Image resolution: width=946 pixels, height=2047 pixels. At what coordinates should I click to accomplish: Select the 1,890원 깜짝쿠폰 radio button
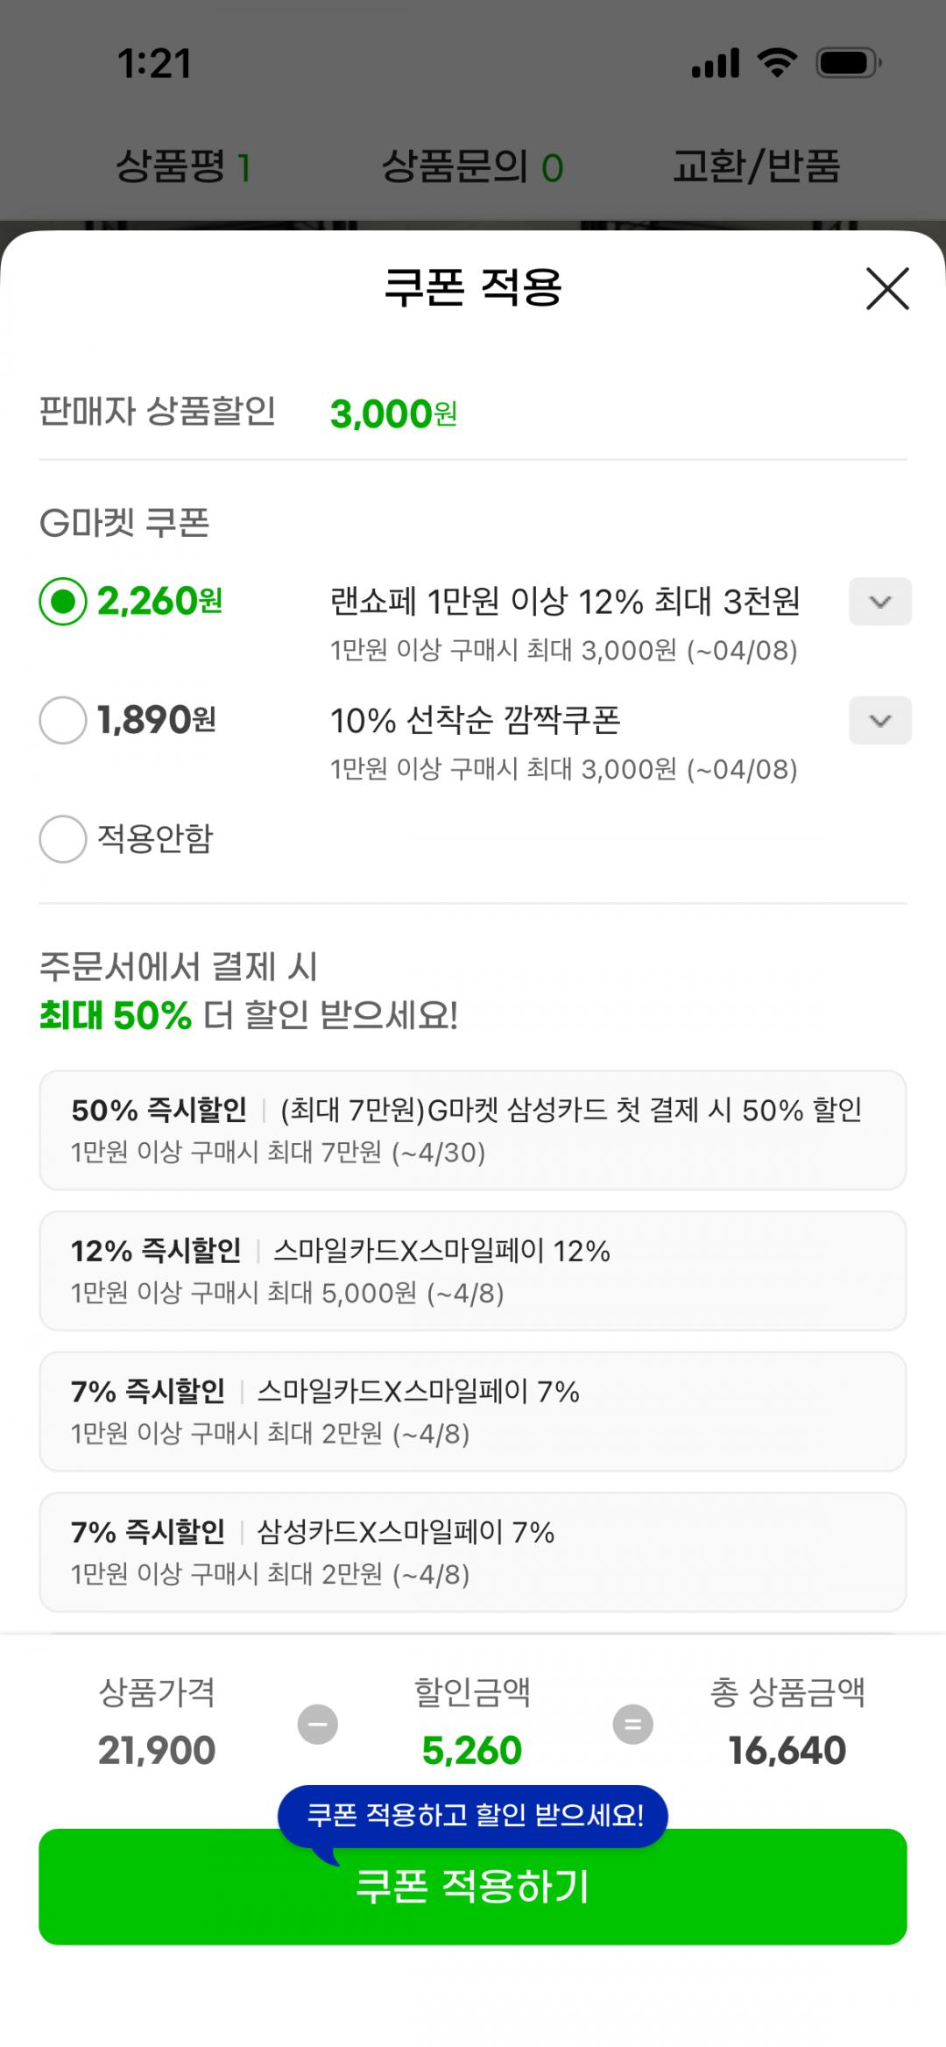coord(63,720)
